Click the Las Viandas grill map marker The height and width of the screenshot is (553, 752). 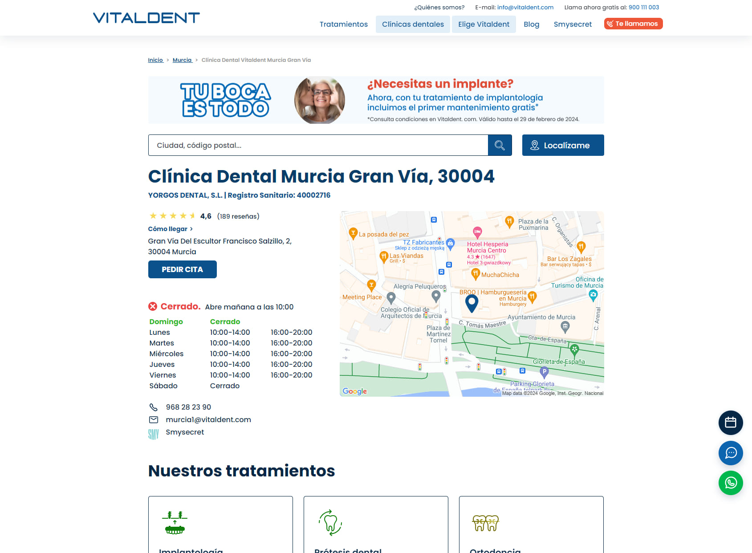tap(384, 257)
